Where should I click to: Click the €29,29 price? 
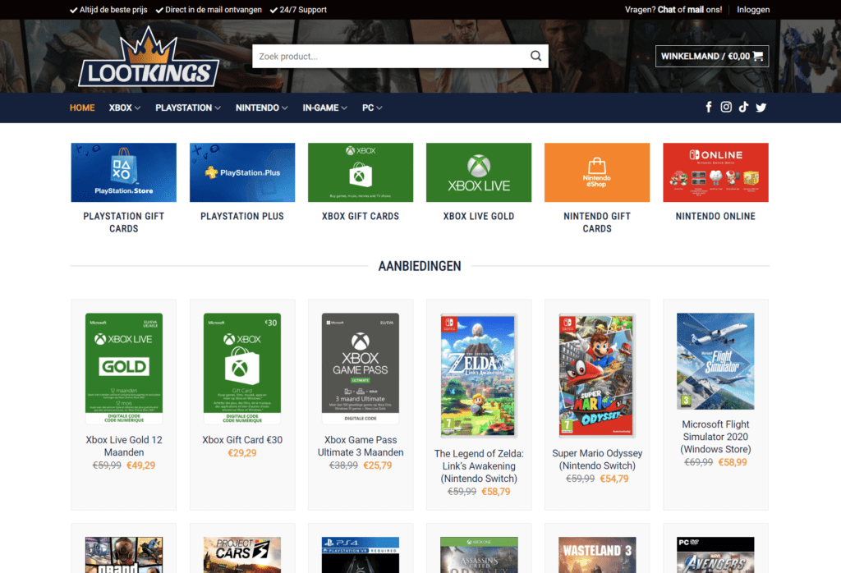tap(242, 453)
